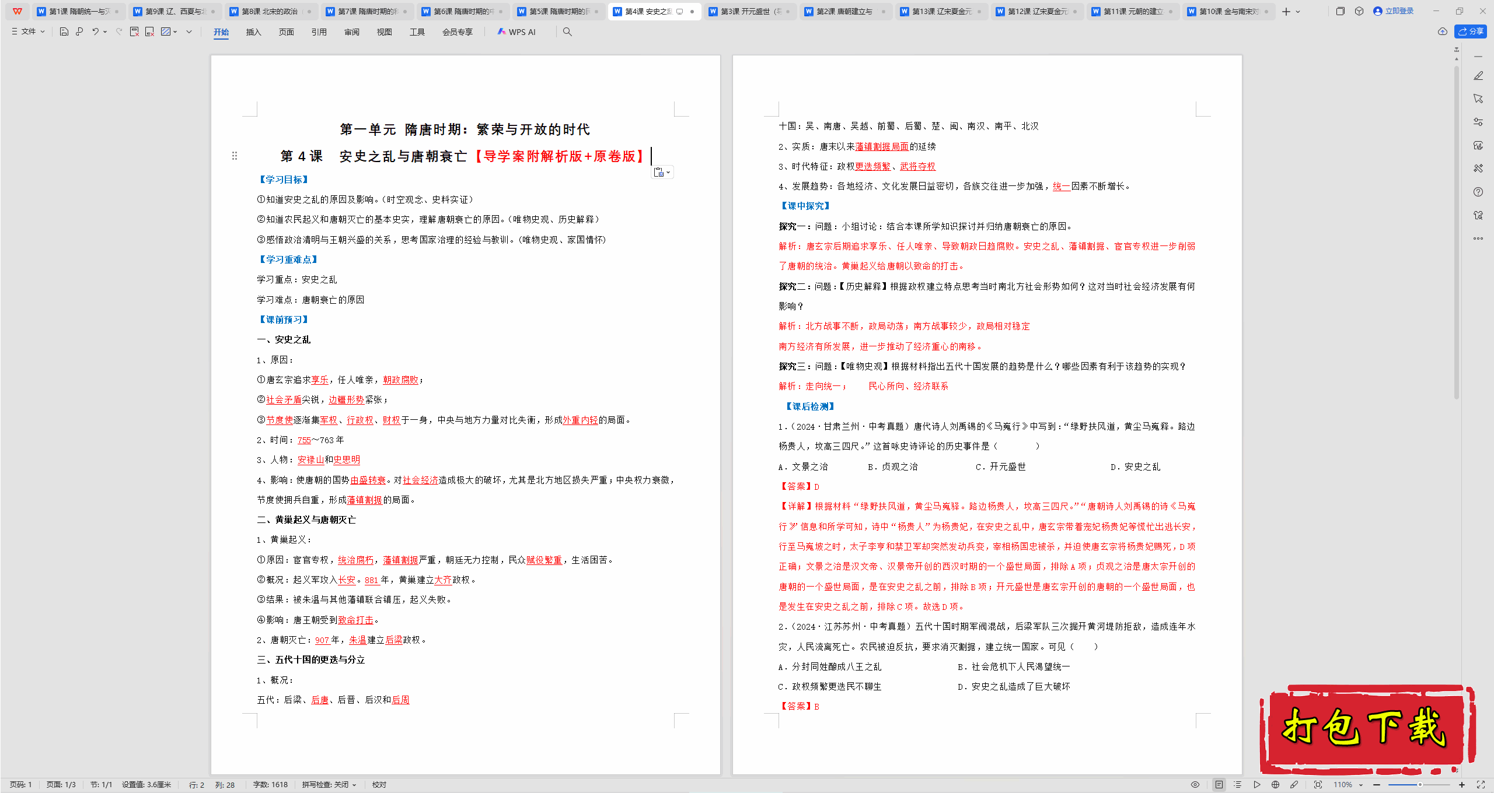Open the 引用 ribbon tab
Screen dimensions: 1494x793
click(319, 32)
